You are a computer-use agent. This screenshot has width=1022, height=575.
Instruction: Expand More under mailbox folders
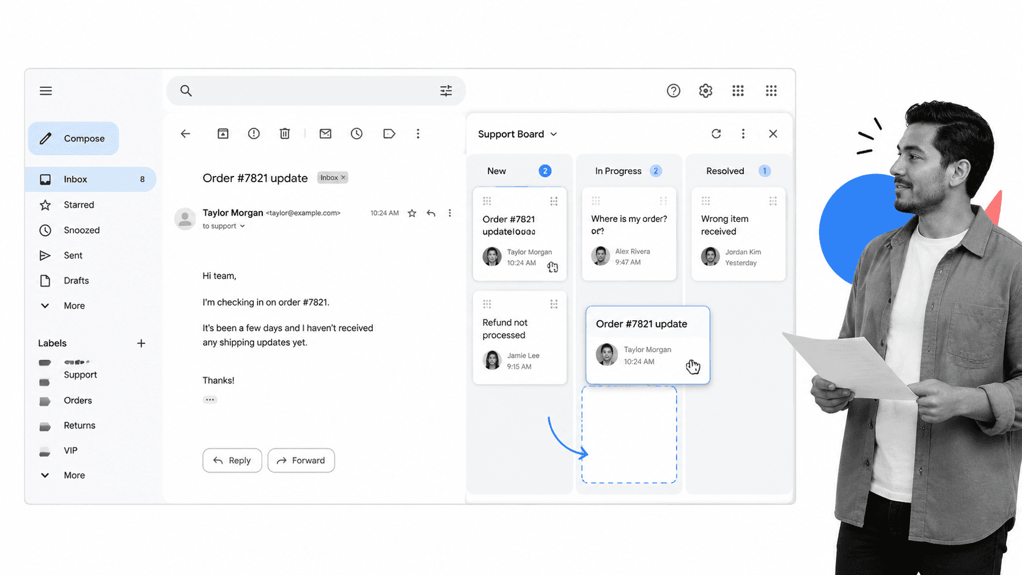click(x=74, y=306)
